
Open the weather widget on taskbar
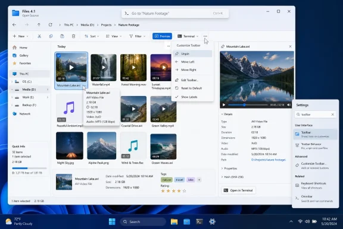pos(19,221)
